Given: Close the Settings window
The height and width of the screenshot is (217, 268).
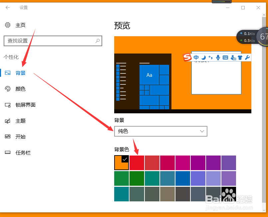Looking at the screenshot, I should tap(258, 8).
